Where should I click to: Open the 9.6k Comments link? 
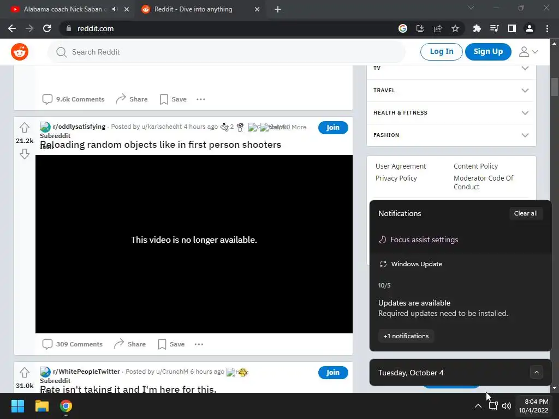click(74, 99)
